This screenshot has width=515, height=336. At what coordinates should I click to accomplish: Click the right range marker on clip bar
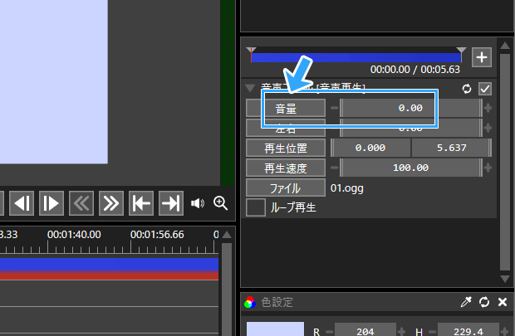click(x=461, y=50)
